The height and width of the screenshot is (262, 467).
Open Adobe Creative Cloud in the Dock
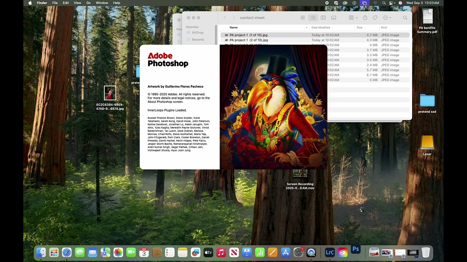[x=343, y=253]
